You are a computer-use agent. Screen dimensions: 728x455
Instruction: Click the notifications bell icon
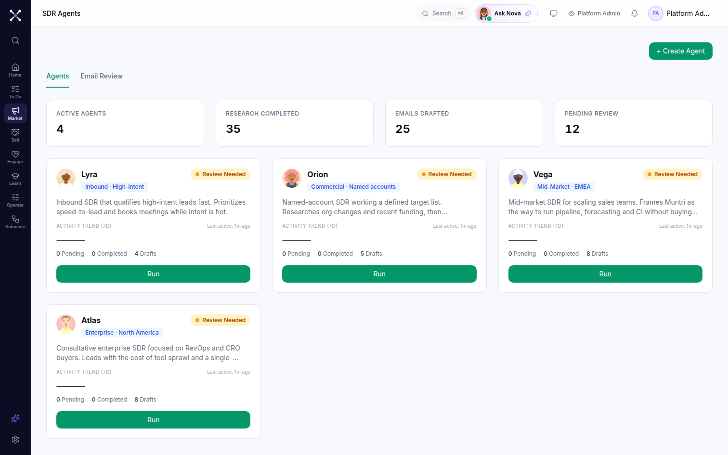point(635,13)
